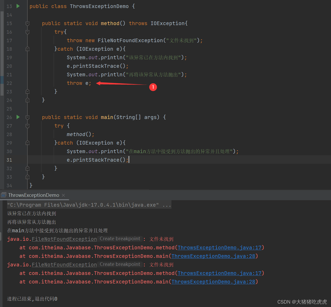
Task: Click the 'String[] args' parameter in main
Action: (136, 117)
